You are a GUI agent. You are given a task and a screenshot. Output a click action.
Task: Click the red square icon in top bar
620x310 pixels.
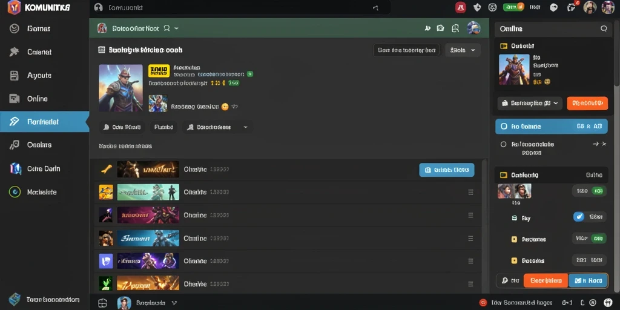461,7
